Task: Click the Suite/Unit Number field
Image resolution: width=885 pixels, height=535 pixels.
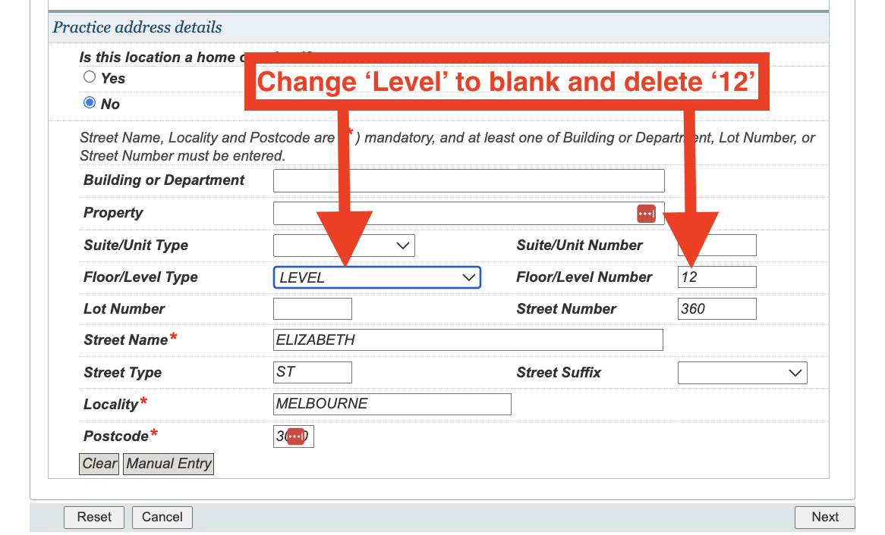Action: (x=717, y=245)
